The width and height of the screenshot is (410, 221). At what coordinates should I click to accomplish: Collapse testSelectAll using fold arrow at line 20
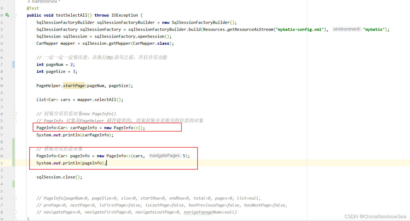tap(15, 15)
